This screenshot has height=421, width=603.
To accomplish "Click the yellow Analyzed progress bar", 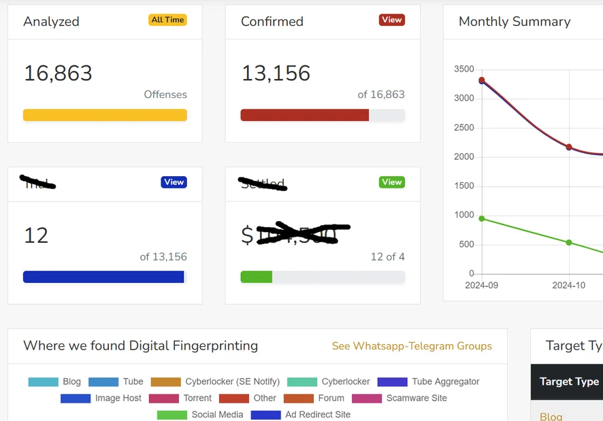I will (x=105, y=116).
